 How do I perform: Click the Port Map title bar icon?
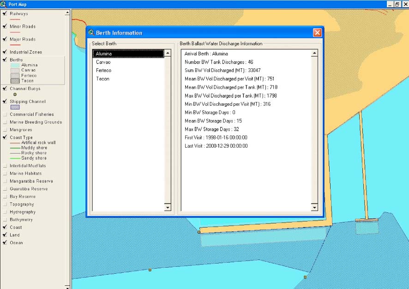click(x=4, y=4)
